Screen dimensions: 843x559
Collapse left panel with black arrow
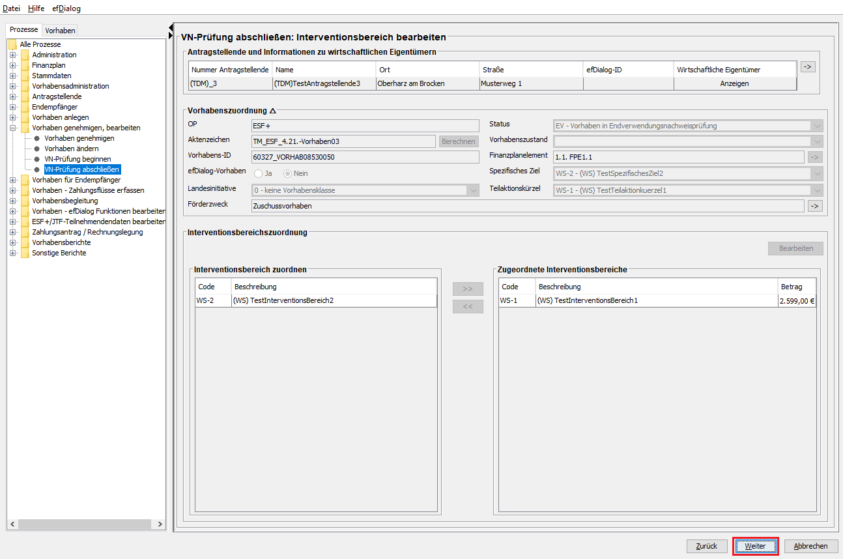tap(171, 29)
